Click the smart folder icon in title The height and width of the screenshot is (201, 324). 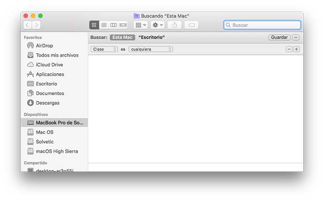pos(137,16)
